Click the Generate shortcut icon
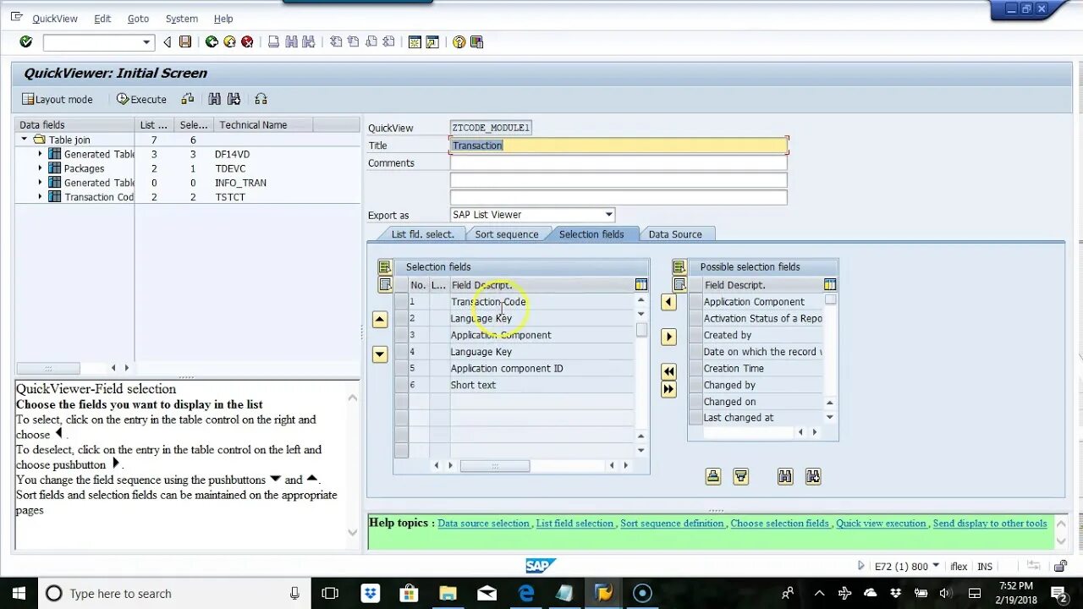 (432, 41)
